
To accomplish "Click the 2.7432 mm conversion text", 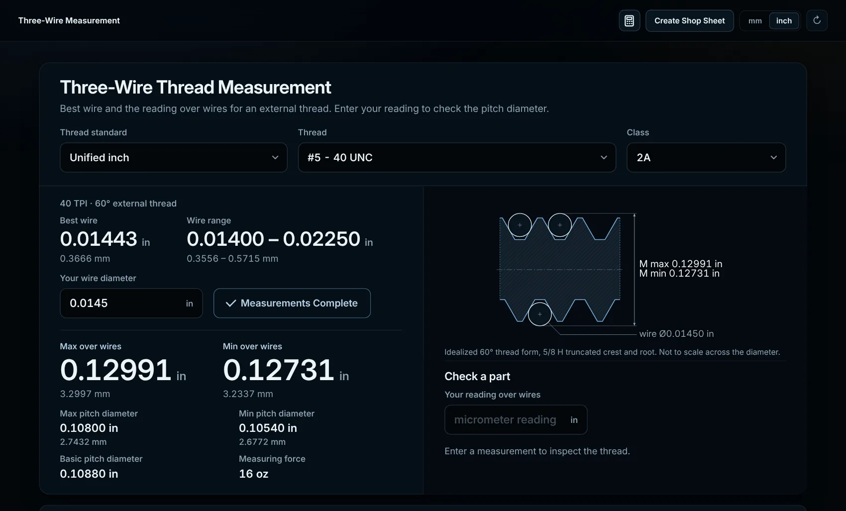I will (x=83, y=442).
